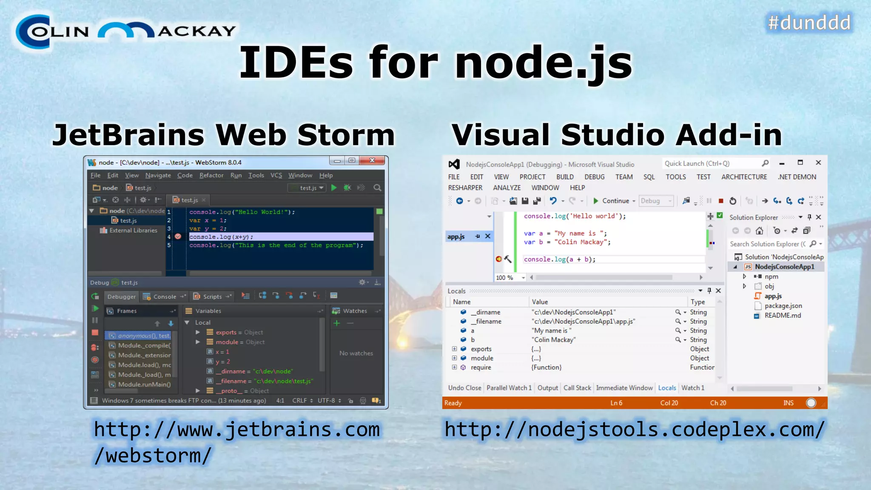Image resolution: width=871 pixels, height=490 pixels.
Task: Click the red Stop icon in WebStorm debugger
Action: pos(95,333)
